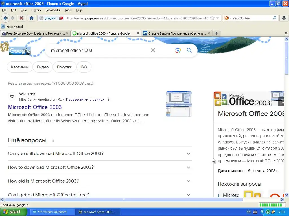Viewport: 289px width, 216px height.
Task: Click 'Перевести эту страницу' link
Action: click(85, 99)
